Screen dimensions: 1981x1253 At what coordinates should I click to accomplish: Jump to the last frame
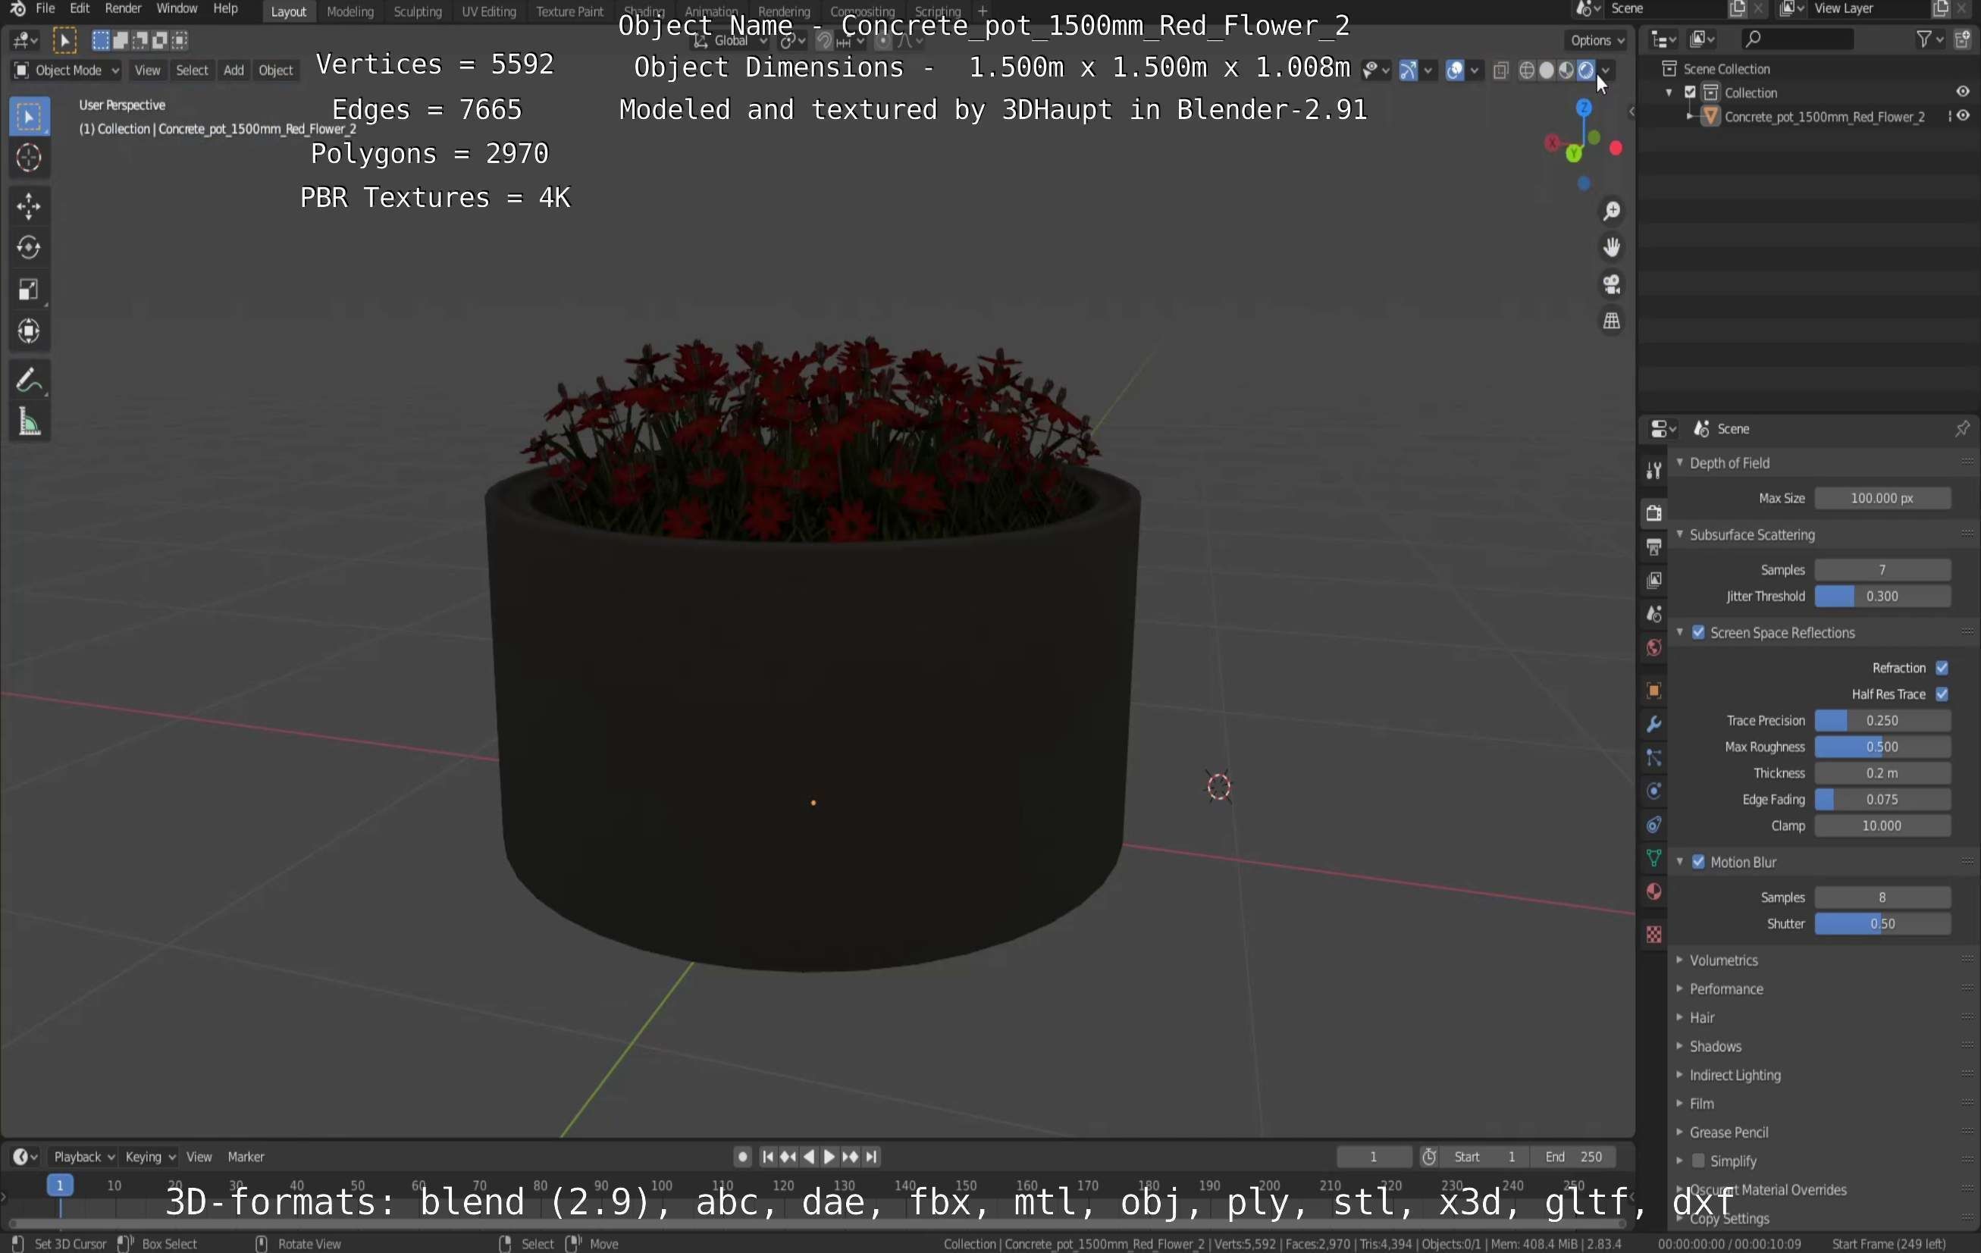point(871,1157)
